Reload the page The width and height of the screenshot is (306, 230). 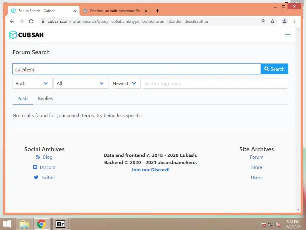point(31,21)
